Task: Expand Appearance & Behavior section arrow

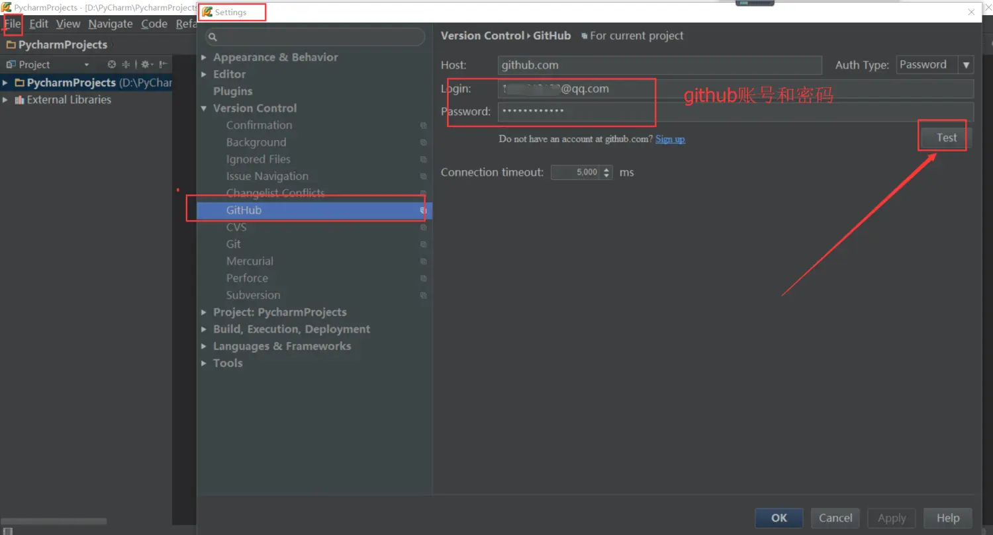Action: click(204, 58)
